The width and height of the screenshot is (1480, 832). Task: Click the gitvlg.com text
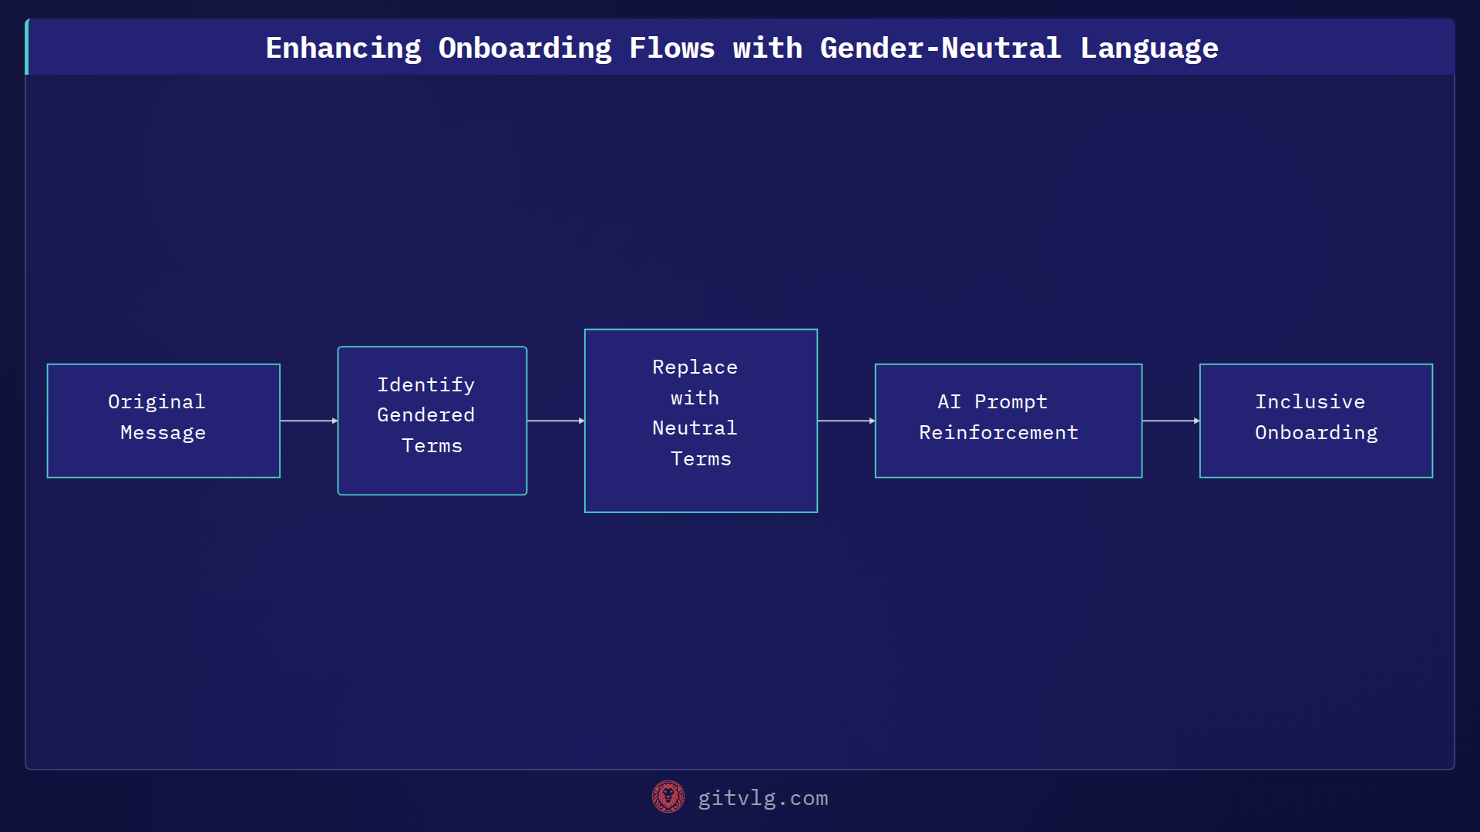(x=763, y=798)
